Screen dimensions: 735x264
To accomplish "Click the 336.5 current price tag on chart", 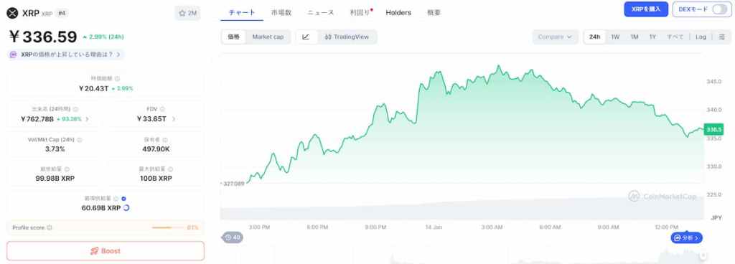I will [x=713, y=129].
